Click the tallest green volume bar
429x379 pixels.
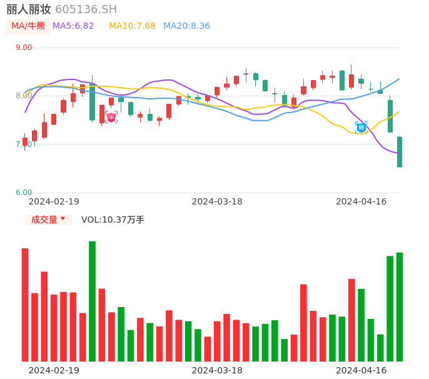click(92, 301)
